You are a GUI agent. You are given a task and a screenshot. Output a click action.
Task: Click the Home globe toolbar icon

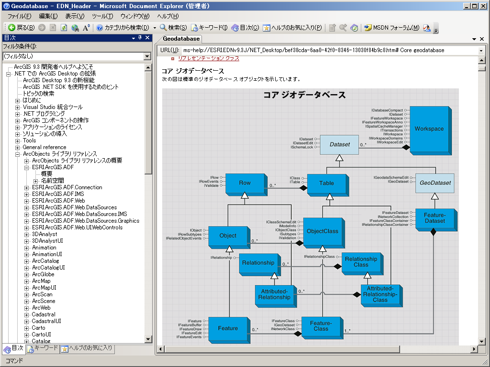point(75,28)
